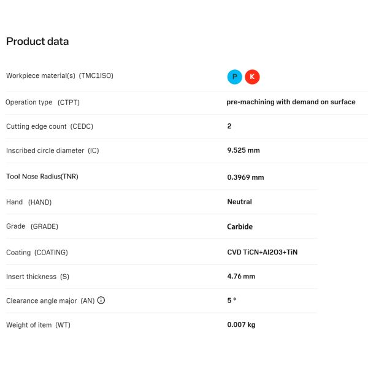Click the Operation type (CTPT) label
This screenshot has height=368, width=368.
[42, 102]
